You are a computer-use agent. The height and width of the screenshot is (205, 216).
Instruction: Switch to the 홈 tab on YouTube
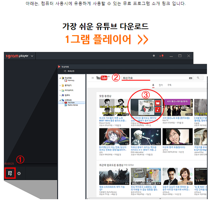[x=153, y=85]
